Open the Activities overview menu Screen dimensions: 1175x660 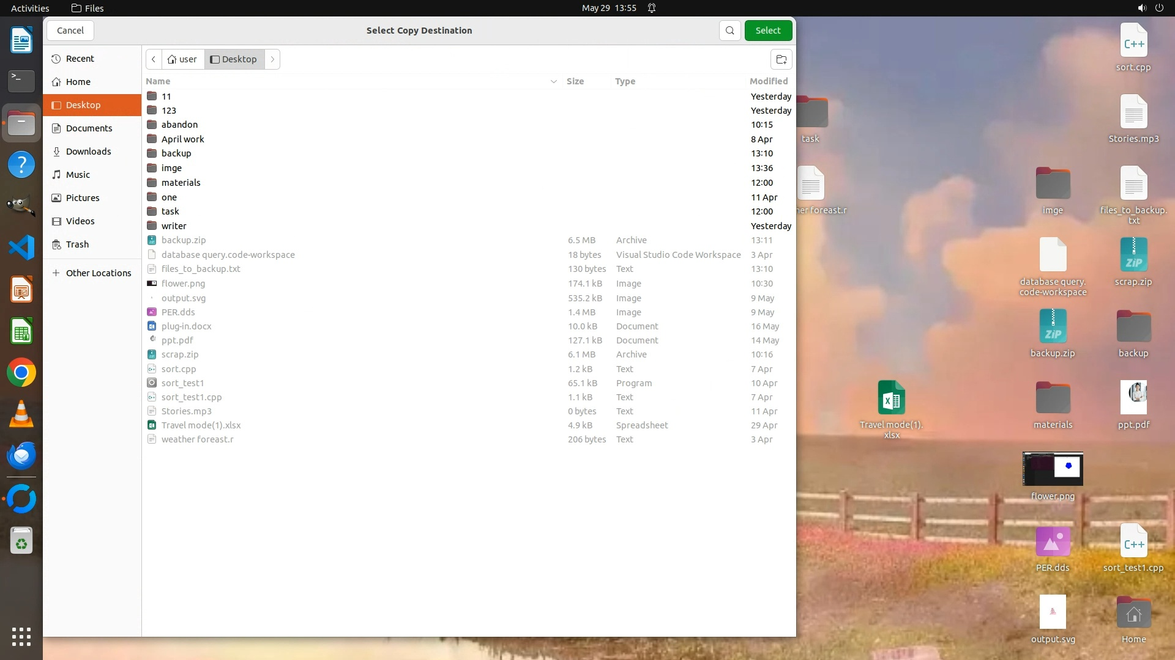coord(30,8)
